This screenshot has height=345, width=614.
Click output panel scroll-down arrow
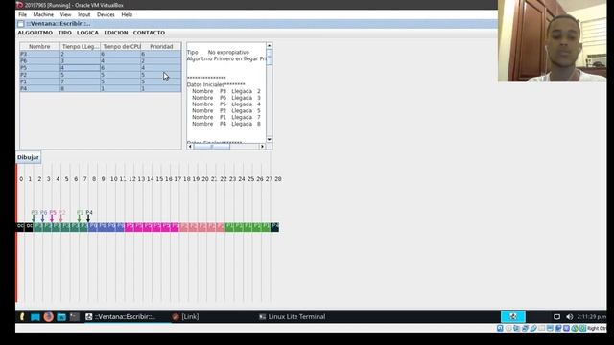[270, 139]
